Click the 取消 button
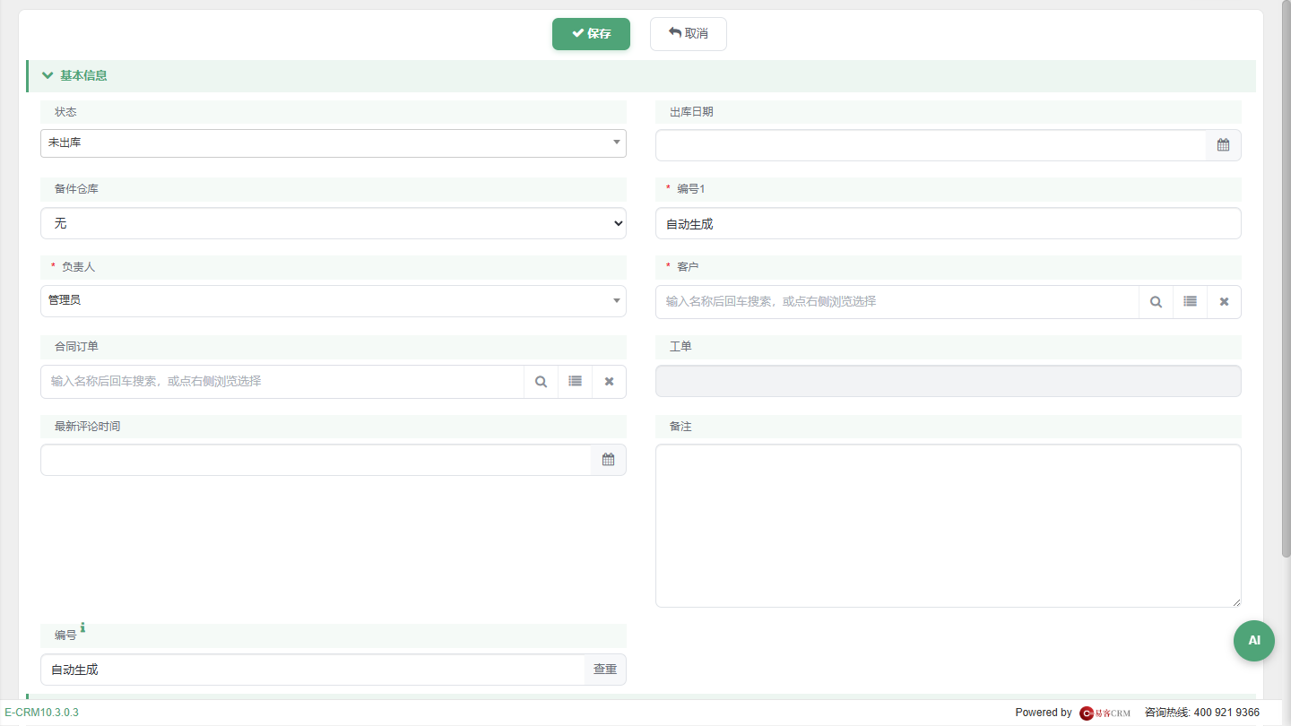This screenshot has width=1291, height=726. click(x=689, y=34)
